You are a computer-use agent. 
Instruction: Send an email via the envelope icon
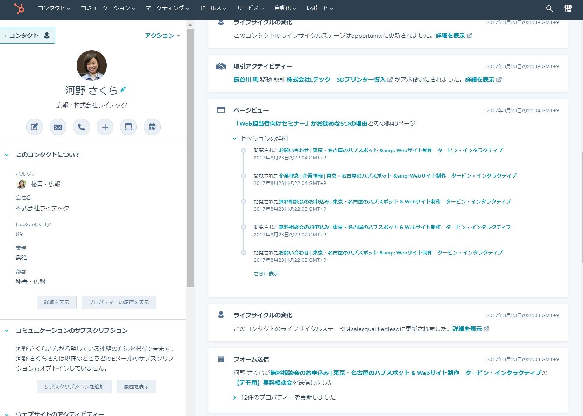point(58,127)
